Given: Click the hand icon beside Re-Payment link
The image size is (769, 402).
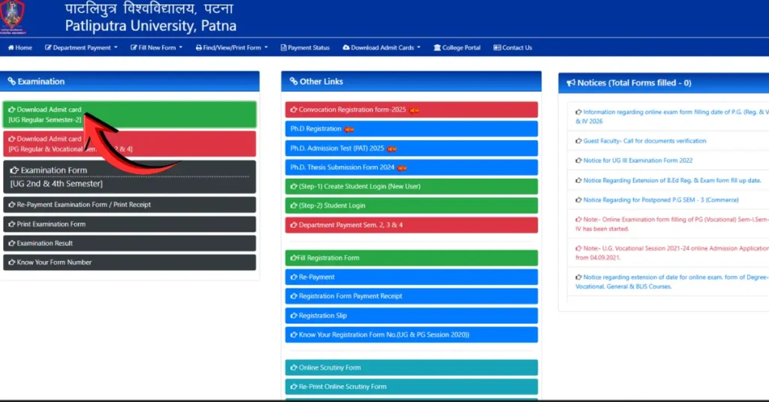Looking at the screenshot, I should pyautogui.click(x=294, y=277).
